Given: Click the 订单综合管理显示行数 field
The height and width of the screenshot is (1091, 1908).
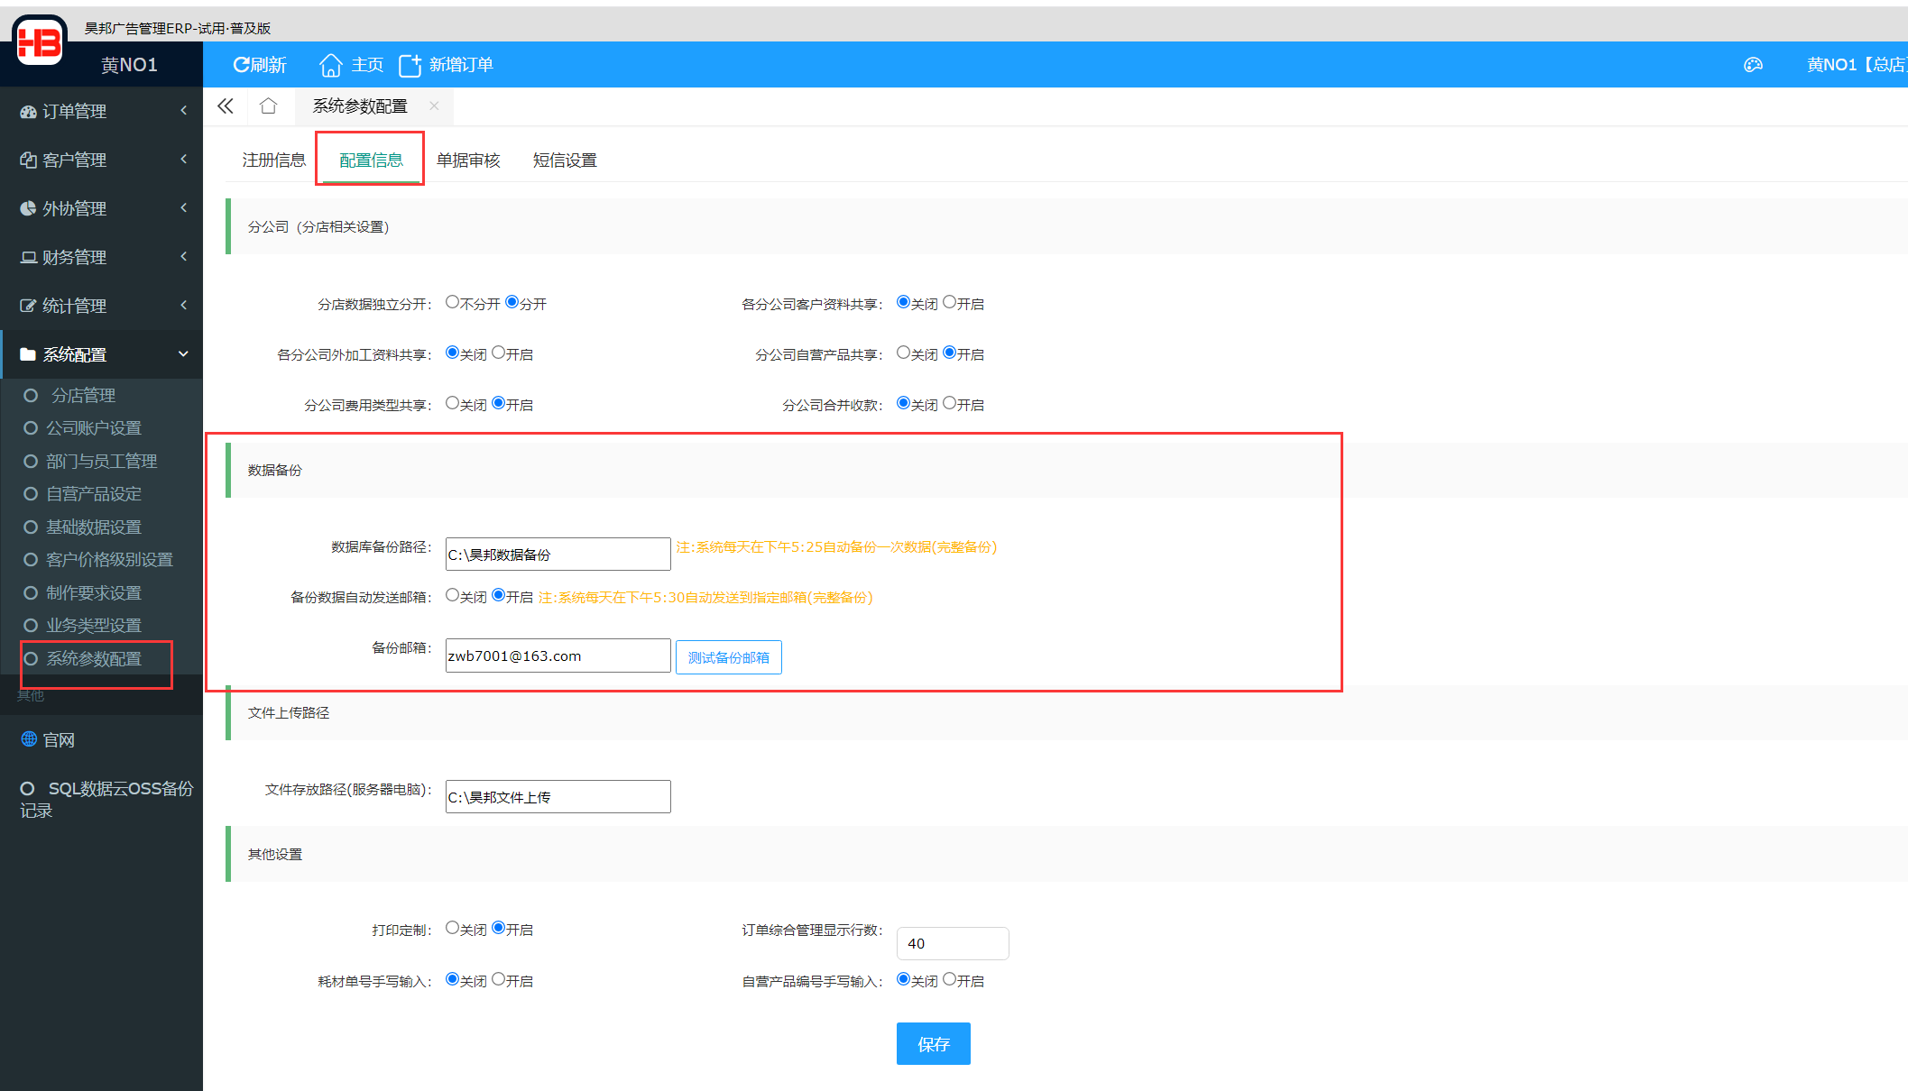Looking at the screenshot, I should pos(953,943).
